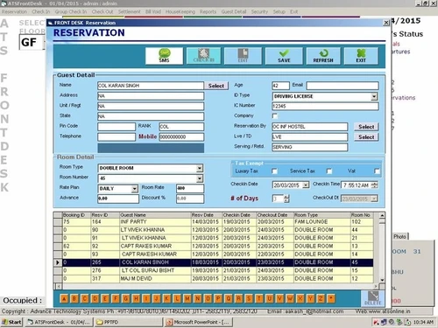Screen dimensions: 438x328
Task: Click Select button next to Lve / TD
Action: tap(366, 136)
